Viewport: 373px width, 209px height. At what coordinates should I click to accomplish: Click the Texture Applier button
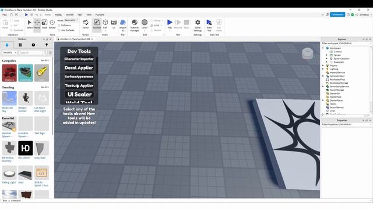(79, 85)
